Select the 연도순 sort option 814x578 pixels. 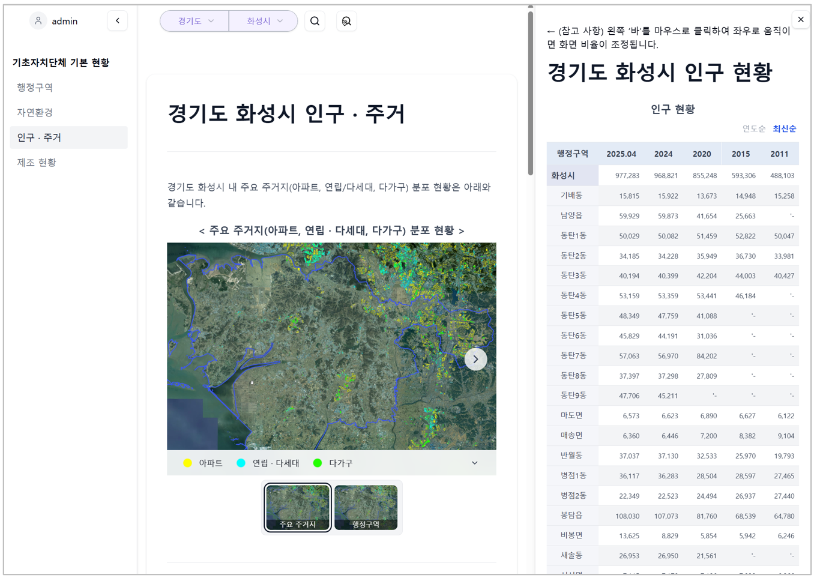click(753, 128)
